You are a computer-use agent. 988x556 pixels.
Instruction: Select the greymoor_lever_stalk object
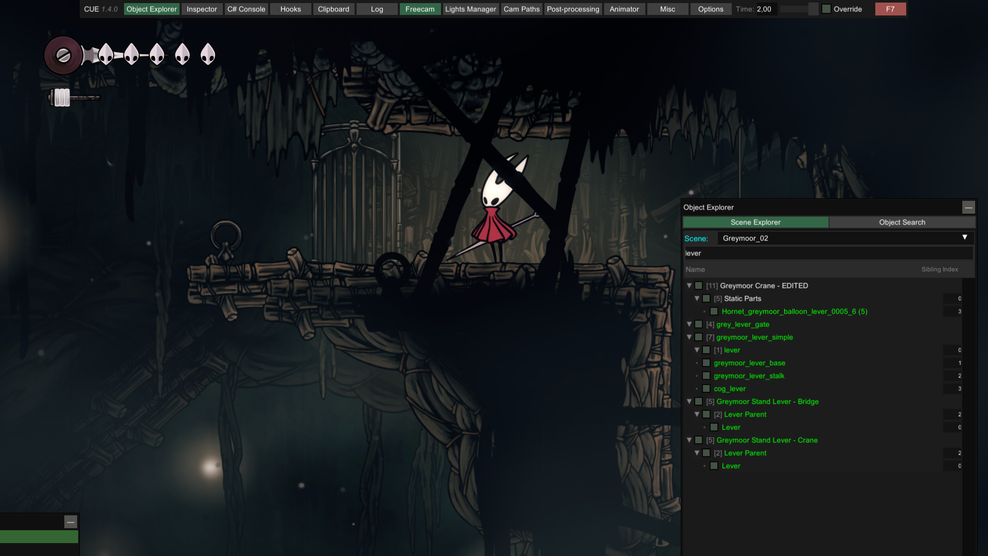(749, 376)
